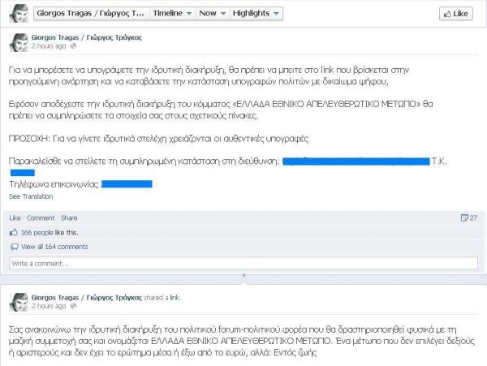Open the Giorgos Tragas page name in header bar
Image resolution: width=487 pixels, height=366 pixels.
click(91, 13)
